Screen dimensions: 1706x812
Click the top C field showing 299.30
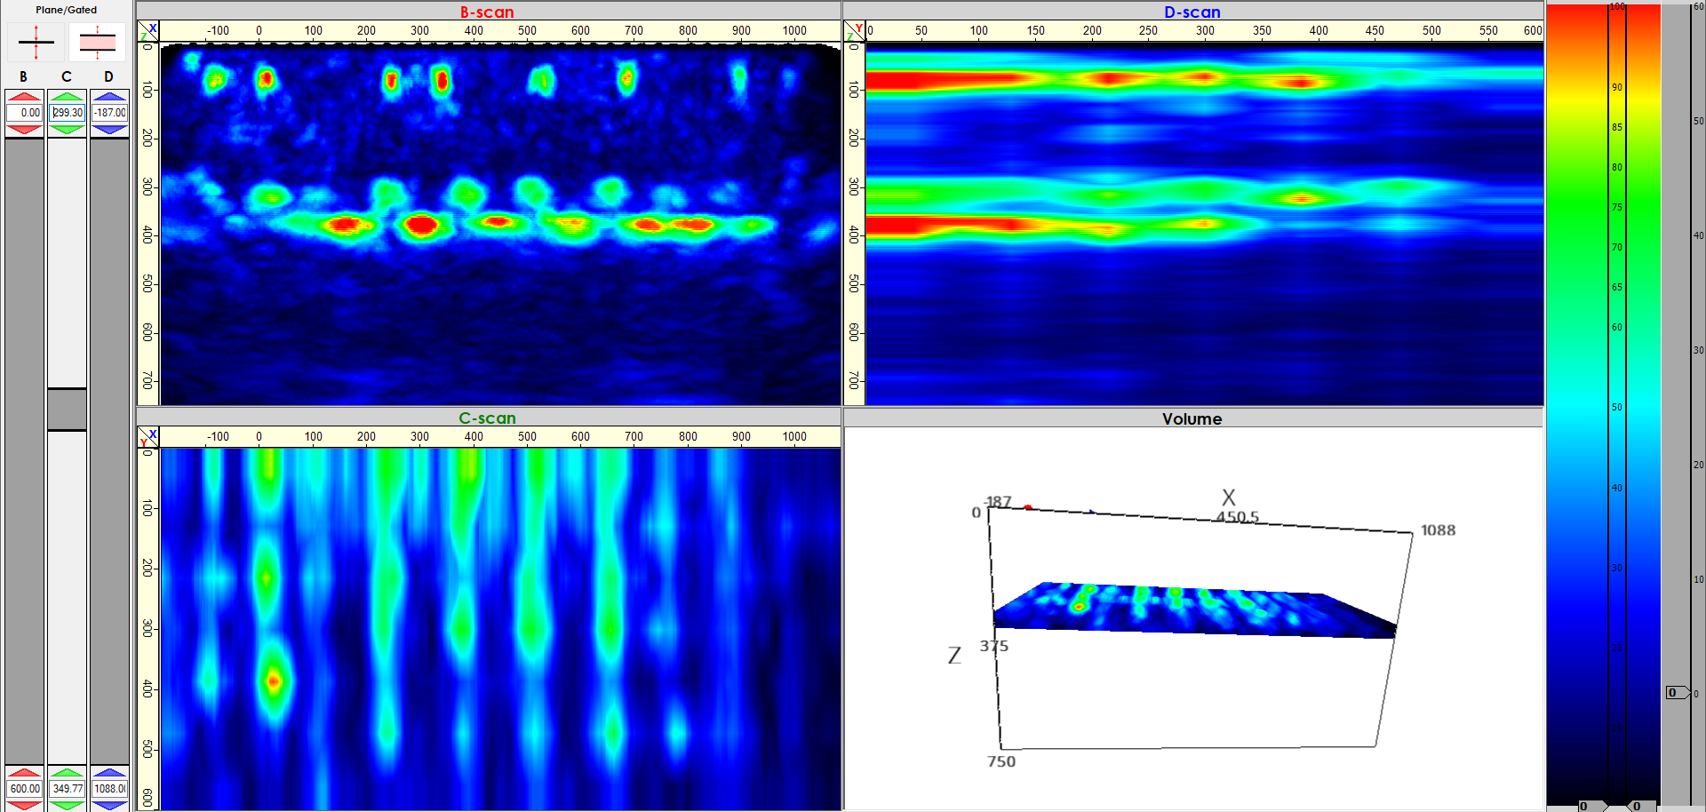pyautogui.click(x=67, y=113)
